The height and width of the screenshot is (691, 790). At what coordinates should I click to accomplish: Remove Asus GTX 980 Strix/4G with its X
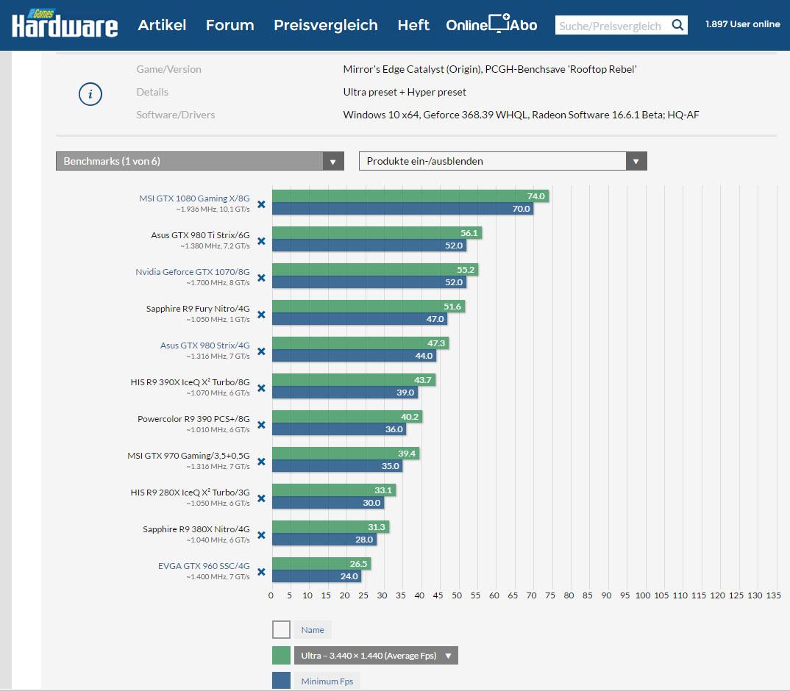[261, 351]
